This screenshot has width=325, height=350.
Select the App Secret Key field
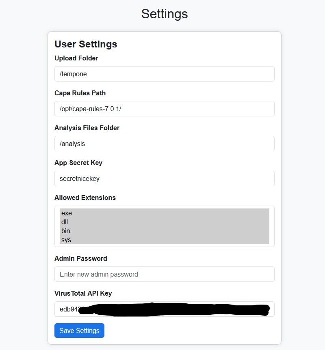(164, 178)
